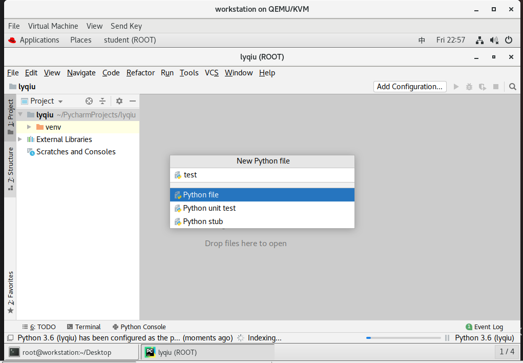Open the Edit menu

click(31, 73)
